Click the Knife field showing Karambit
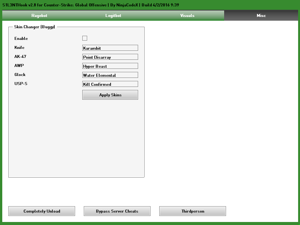Viewport: 300px width, 225px height. (x=110, y=48)
